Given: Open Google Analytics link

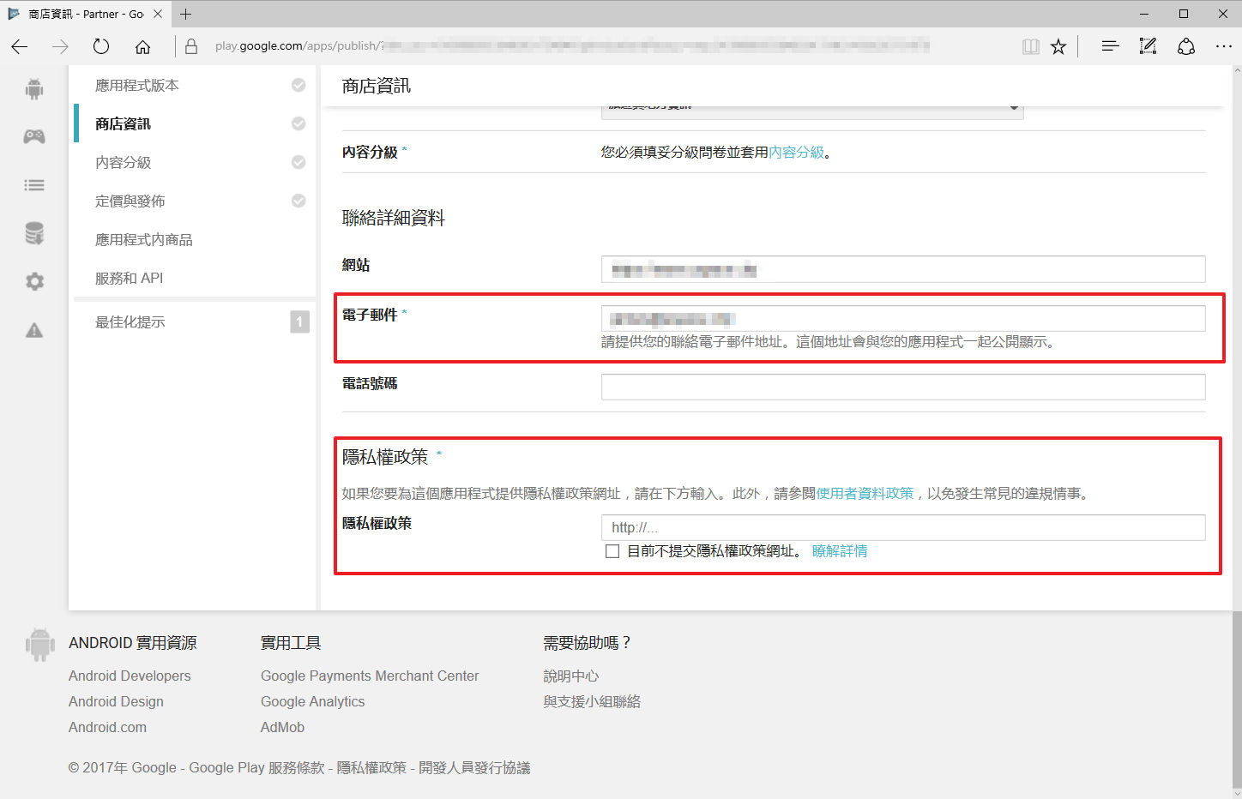Looking at the screenshot, I should coord(312,701).
